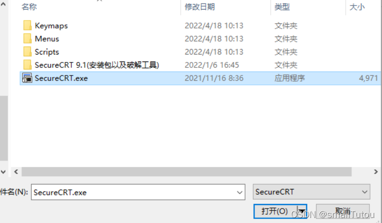Sort by 名称 column header
Image resolution: width=382 pixels, height=223 pixels.
(x=29, y=7)
